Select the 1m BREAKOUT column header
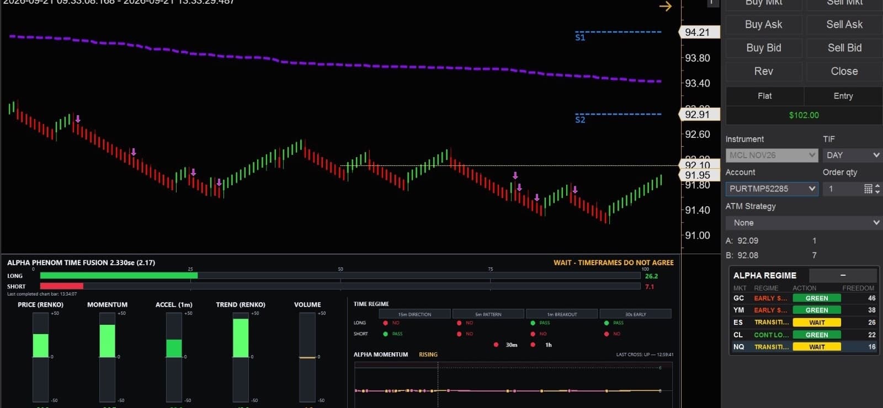This screenshot has height=408, width=883. pos(562,314)
